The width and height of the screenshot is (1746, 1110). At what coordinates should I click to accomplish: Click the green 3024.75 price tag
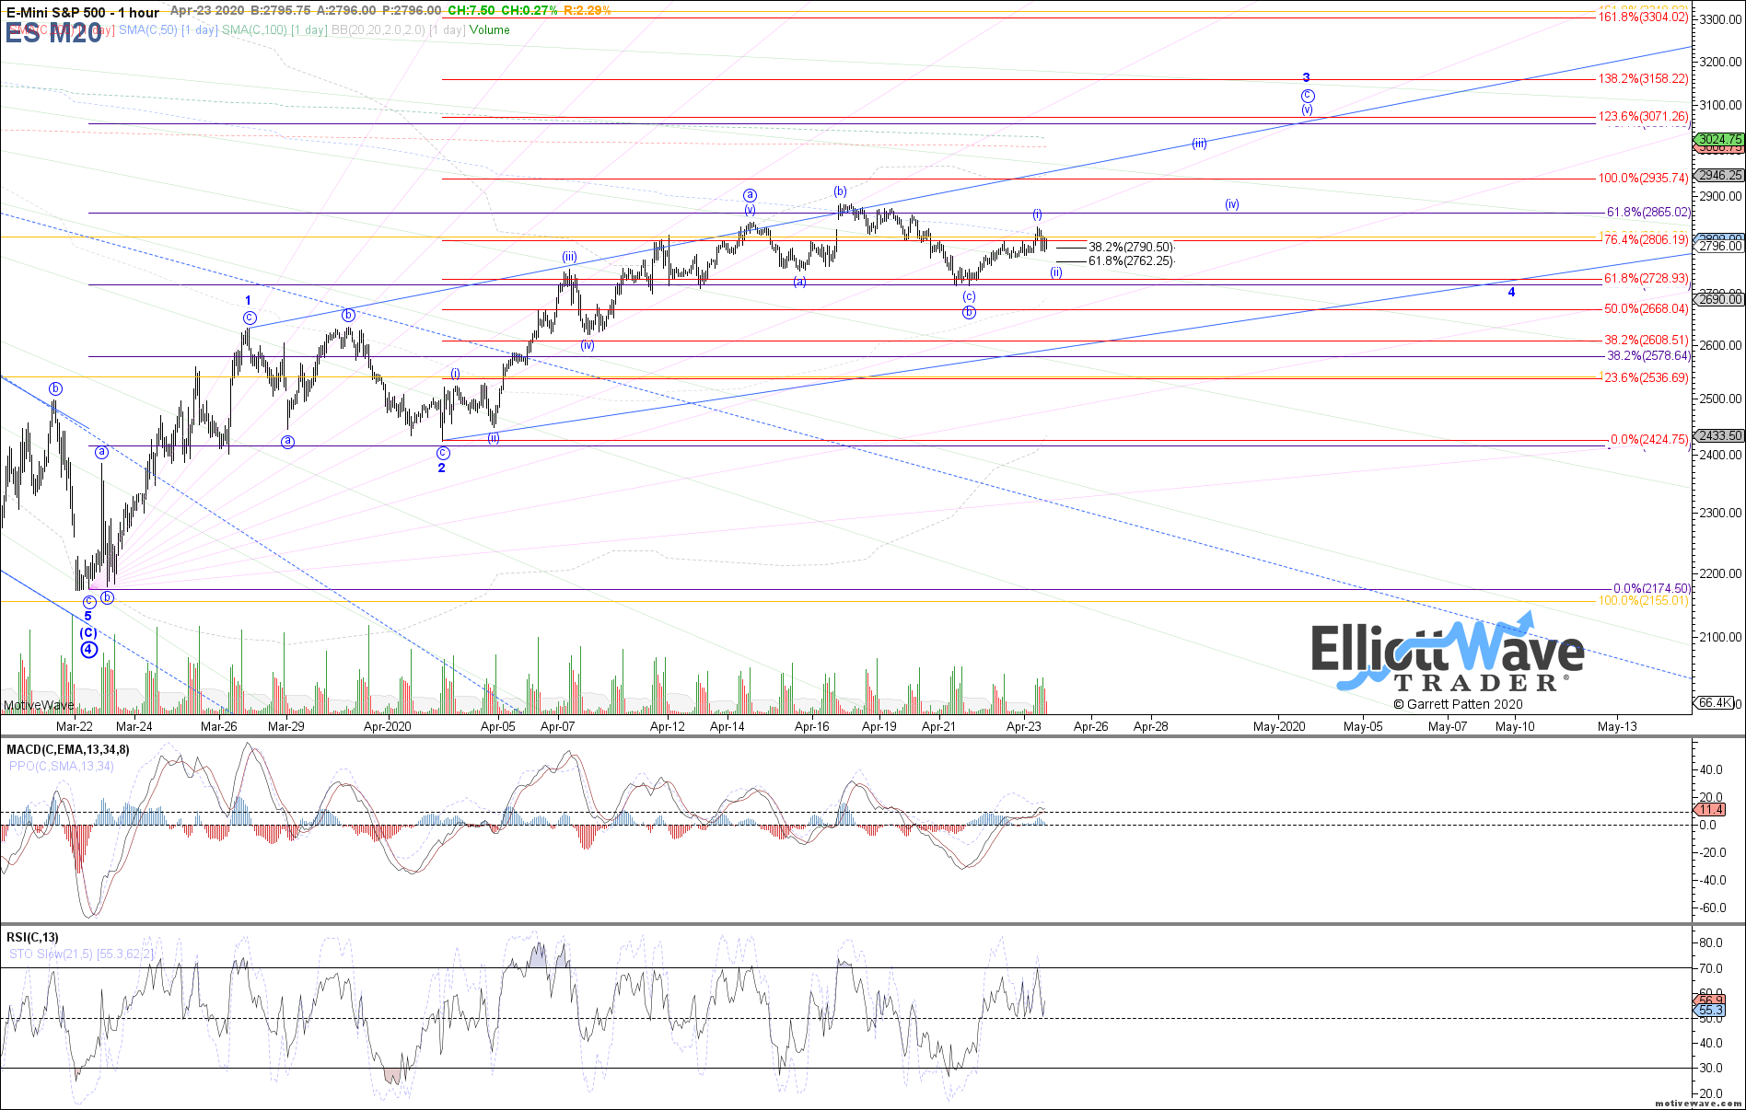coord(1719,140)
